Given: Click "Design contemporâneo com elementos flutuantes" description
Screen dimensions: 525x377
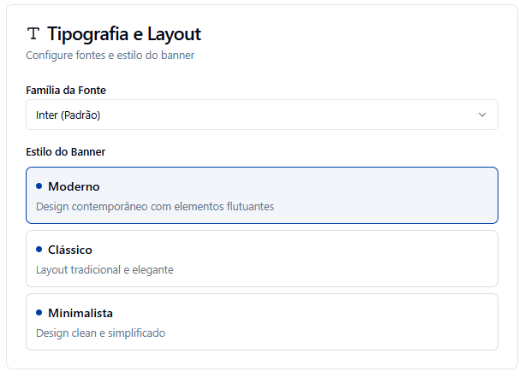Looking at the screenshot, I should [x=154, y=206].
